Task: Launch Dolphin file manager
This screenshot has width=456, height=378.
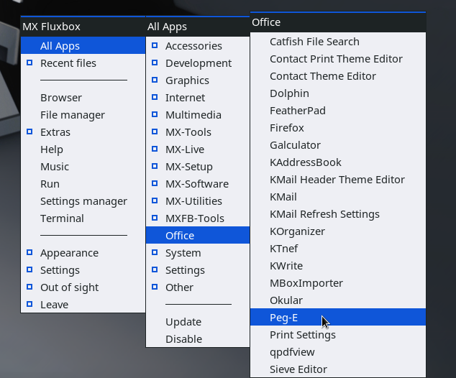Action: (338, 93)
